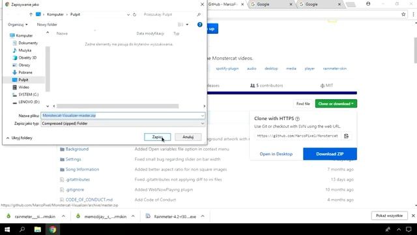Screen dimensions: 417x235
Task: Click the 'Find file' button
Action: pyautogui.click(x=303, y=104)
